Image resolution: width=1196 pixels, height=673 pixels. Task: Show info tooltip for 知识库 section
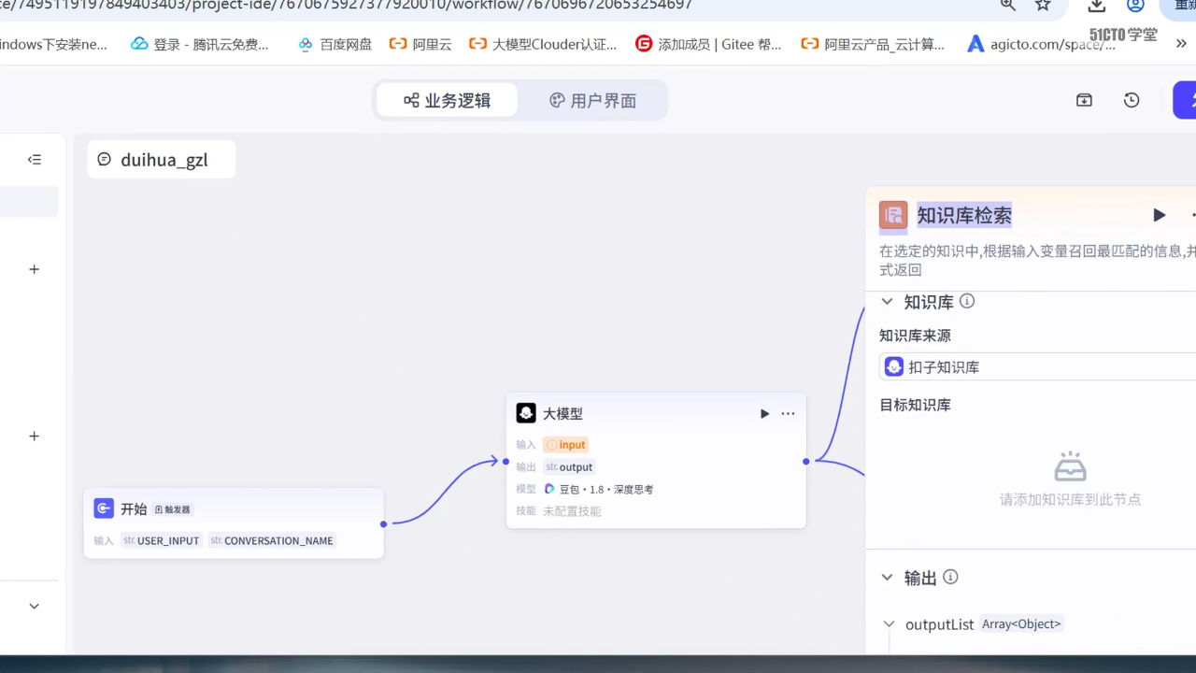(967, 301)
